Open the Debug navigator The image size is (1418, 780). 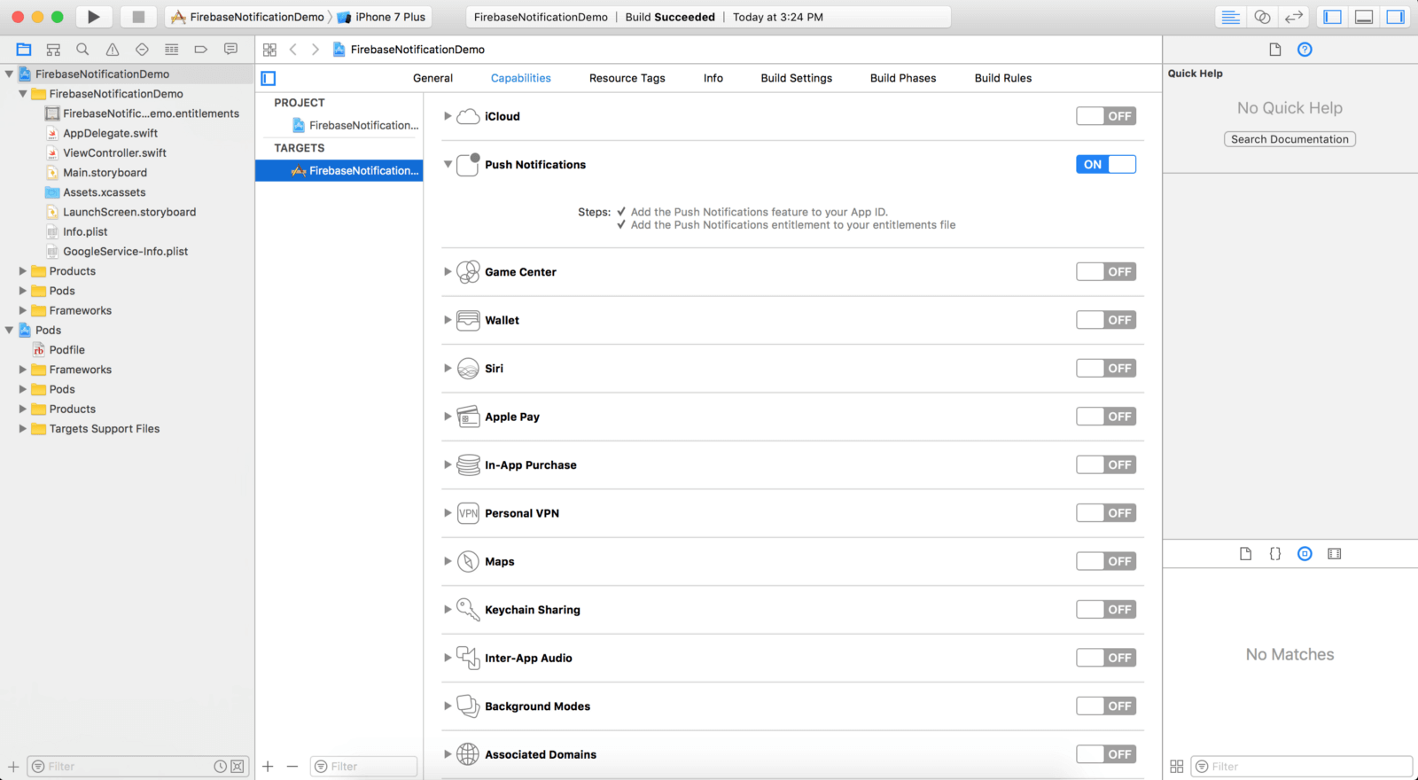pyautogui.click(x=172, y=50)
